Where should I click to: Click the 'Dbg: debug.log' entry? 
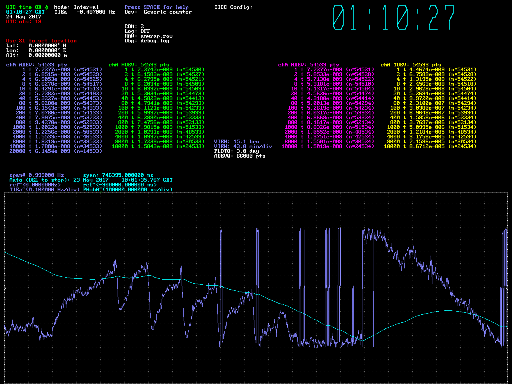pos(147,41)
